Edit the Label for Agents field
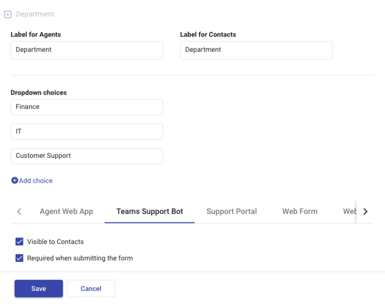385x304 pixels. coord(87,50)
